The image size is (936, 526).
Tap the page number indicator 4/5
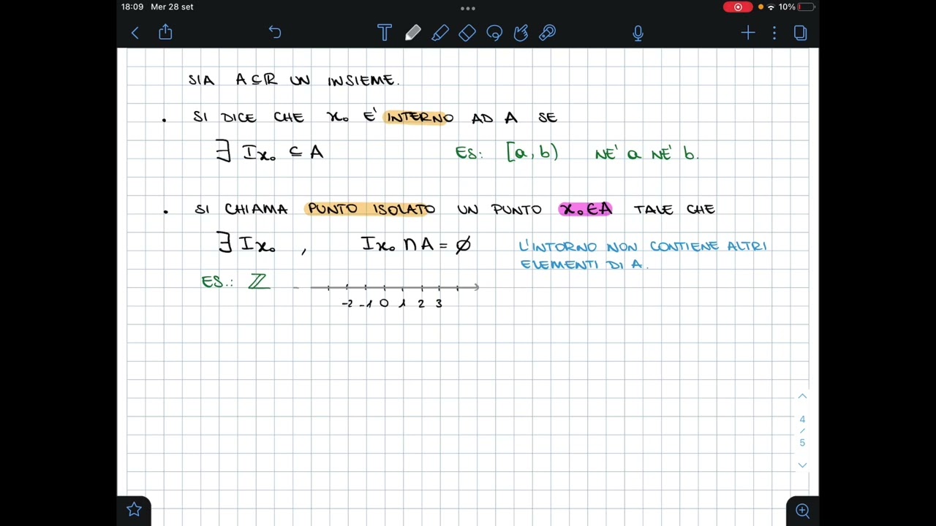pos(802,431)
